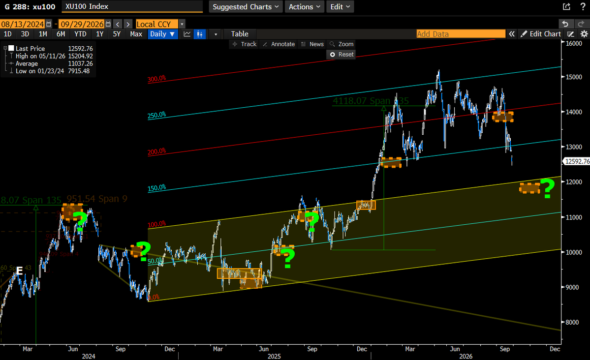
Task: Undo the last chart change
Action: (x=565, y=24)
